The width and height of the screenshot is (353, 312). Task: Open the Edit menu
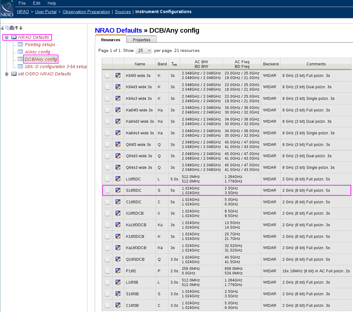click(37, 3)
